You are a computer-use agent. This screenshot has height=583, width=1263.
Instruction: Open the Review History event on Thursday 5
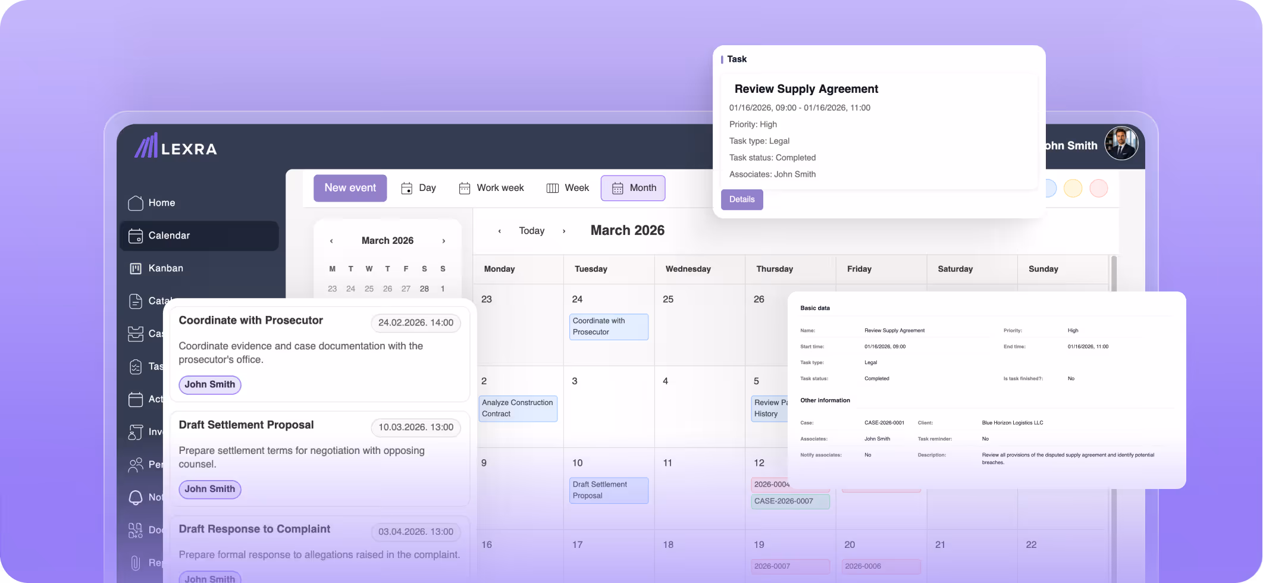770,409
